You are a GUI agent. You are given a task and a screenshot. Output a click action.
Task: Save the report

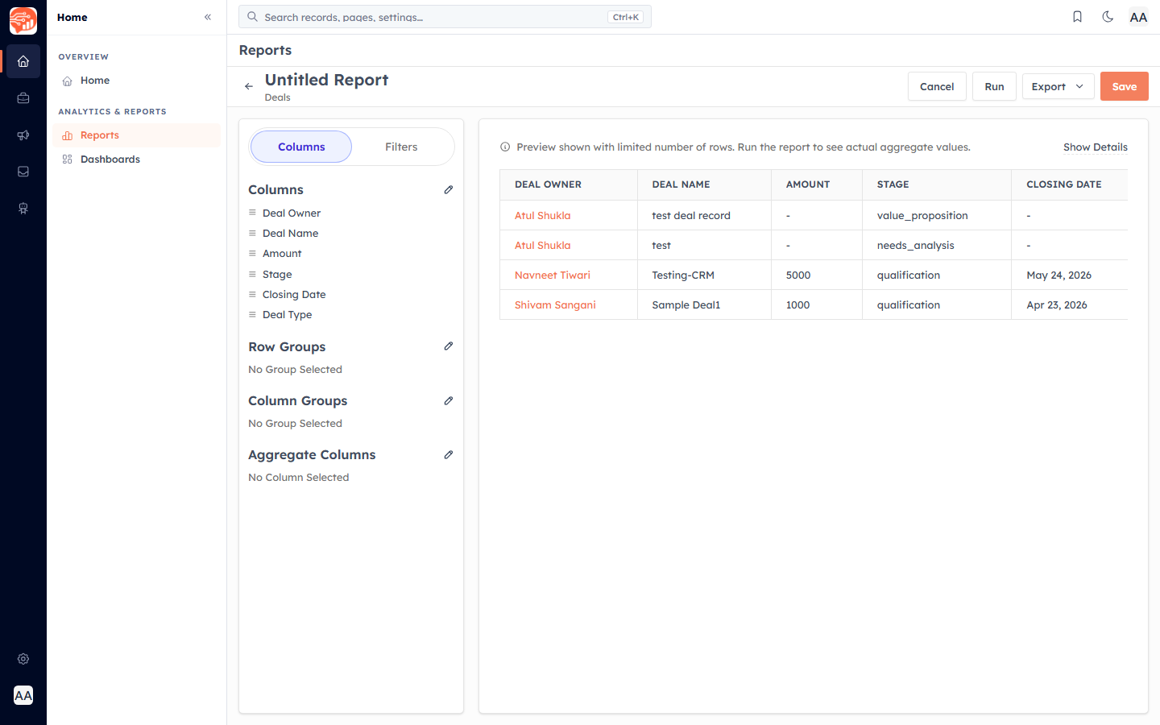[1125, 86]
